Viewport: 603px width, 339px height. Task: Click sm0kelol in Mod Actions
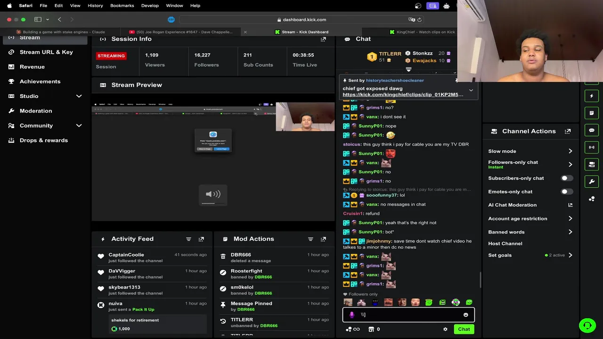pos(242,287)
